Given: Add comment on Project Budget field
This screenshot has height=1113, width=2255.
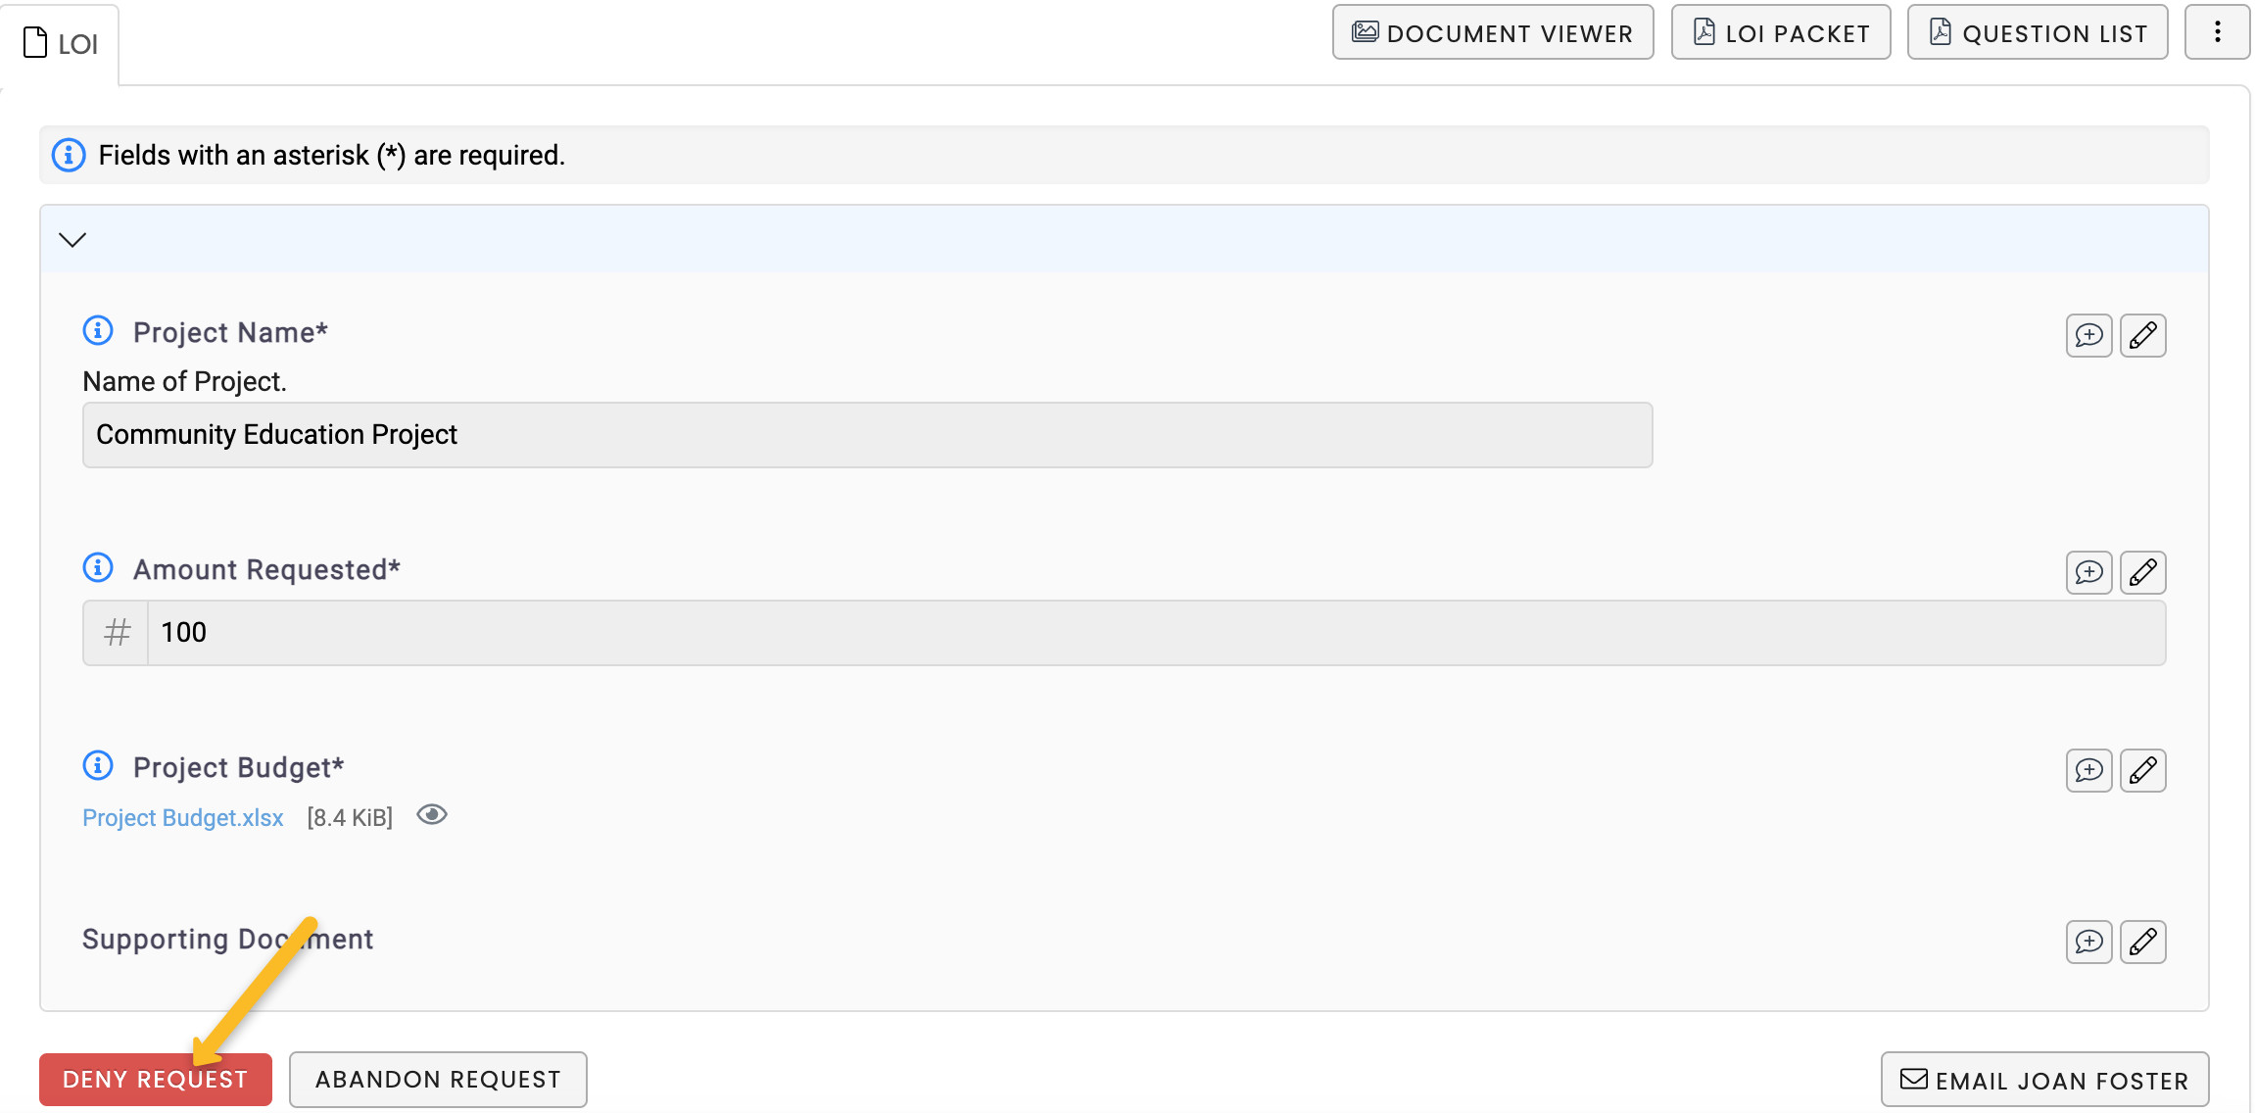Looking at the screenshot, I should click(x=2087, y=771).
